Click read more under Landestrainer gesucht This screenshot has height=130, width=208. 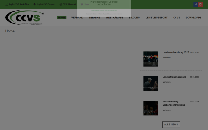(166, 82)
